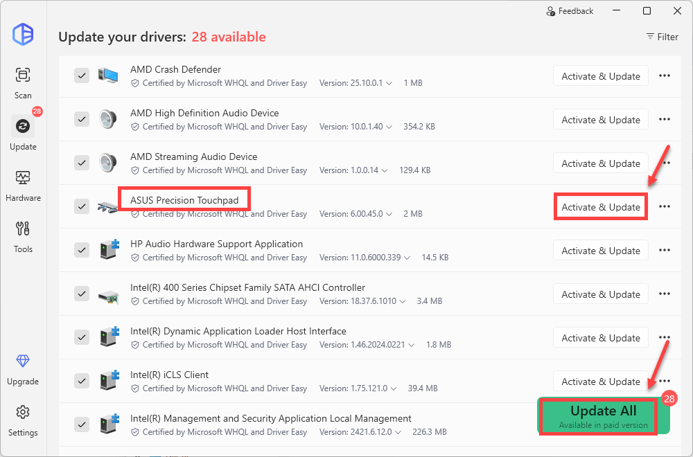Click the Feedback button in title bar
693x457 pixels.
point(570,11)
